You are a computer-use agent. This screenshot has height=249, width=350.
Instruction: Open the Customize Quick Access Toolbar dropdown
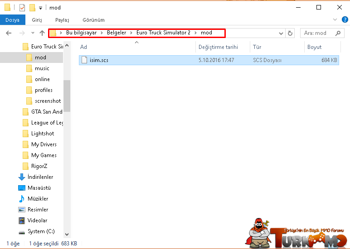(x=40, y=8)
